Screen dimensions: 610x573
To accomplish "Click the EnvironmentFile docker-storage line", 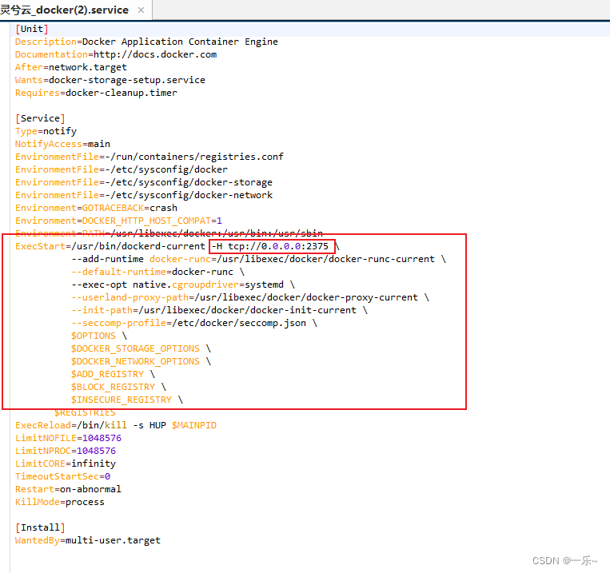I will point(144,182).
